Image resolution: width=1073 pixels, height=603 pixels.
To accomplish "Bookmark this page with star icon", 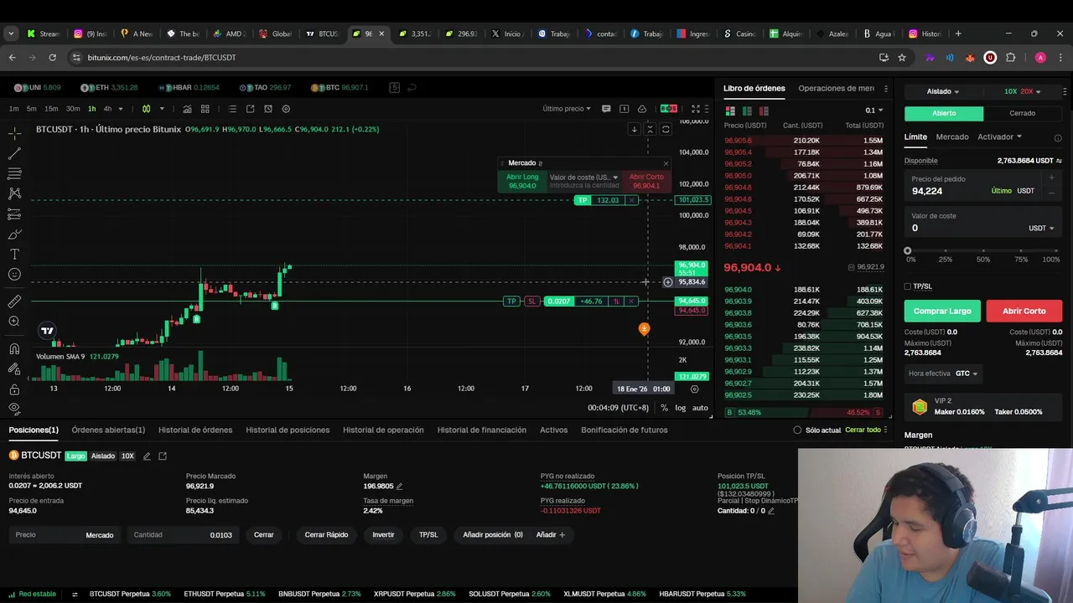I will [x=902, y=58].
